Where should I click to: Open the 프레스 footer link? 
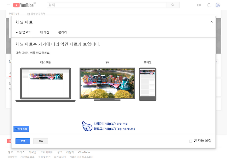pos(21,152)
